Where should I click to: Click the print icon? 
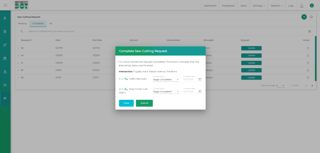pyautogui.click(x=311, y=17)
